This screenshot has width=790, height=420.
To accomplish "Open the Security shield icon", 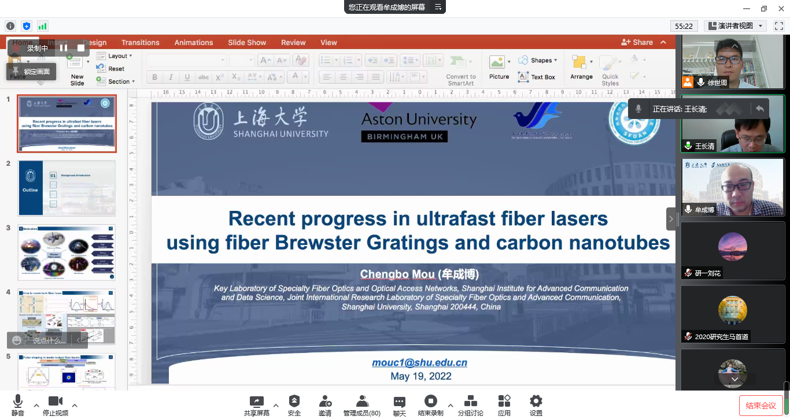I will pos(294,405).
